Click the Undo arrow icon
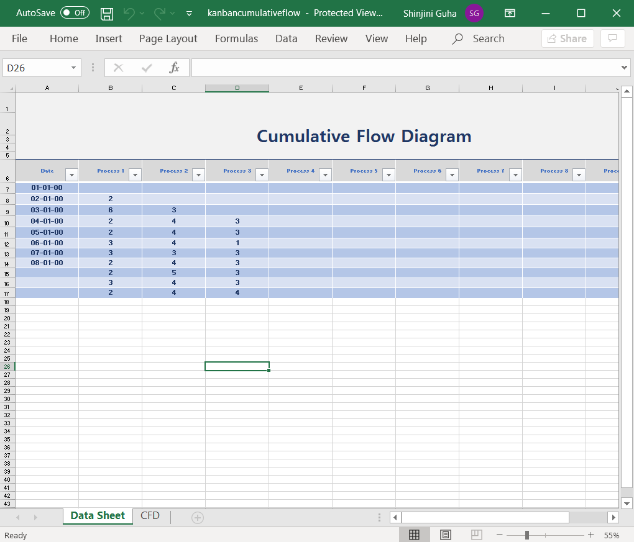 click(129, 13)
